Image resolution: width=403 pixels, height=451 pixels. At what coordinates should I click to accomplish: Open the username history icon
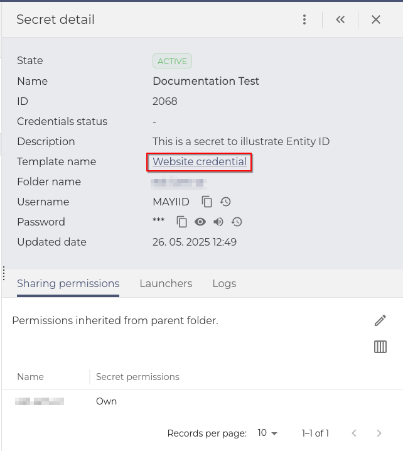click(x=225, y=202)
